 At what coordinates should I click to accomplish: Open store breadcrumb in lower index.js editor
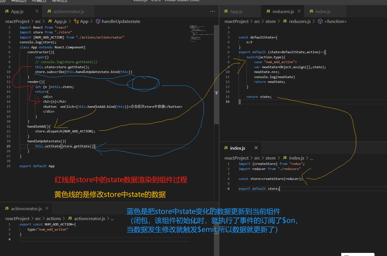(x=271, y=158)
